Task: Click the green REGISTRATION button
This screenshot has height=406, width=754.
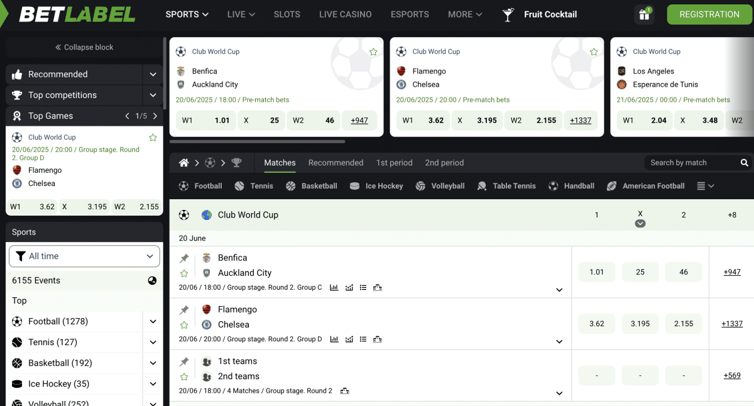Action: pos(709,14)
